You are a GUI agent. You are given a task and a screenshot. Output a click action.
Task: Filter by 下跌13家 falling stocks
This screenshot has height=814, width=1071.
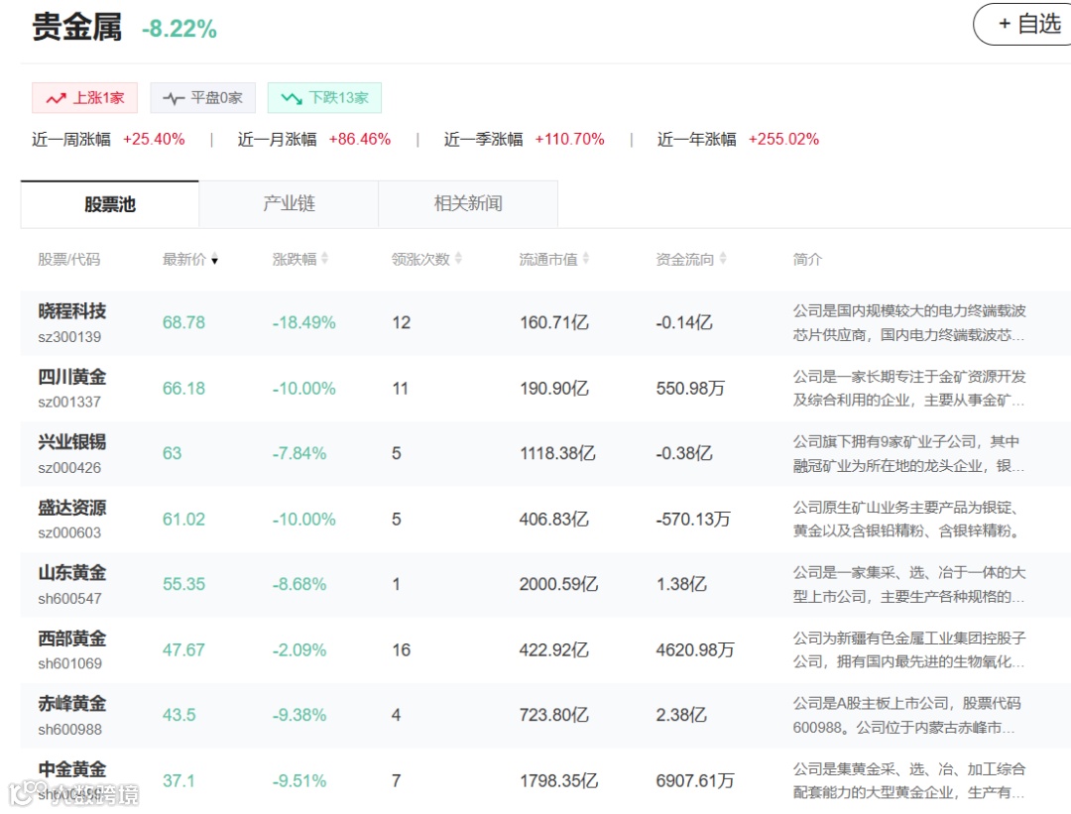[324, 97]
